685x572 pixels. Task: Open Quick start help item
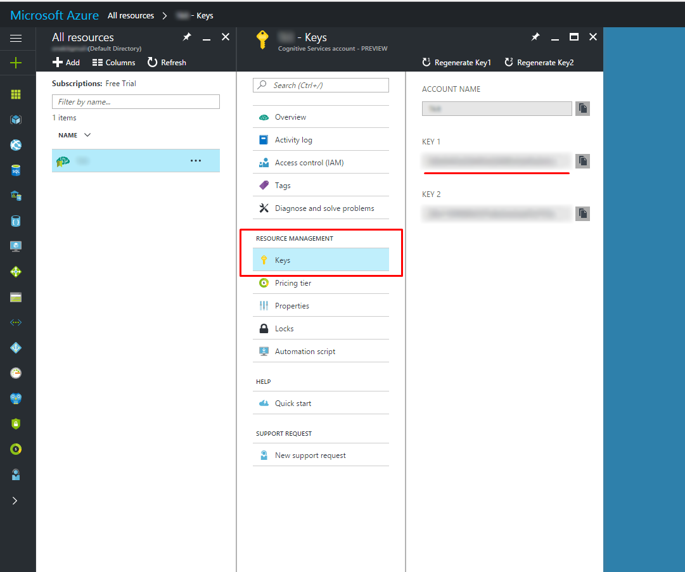tap(321, 403)
